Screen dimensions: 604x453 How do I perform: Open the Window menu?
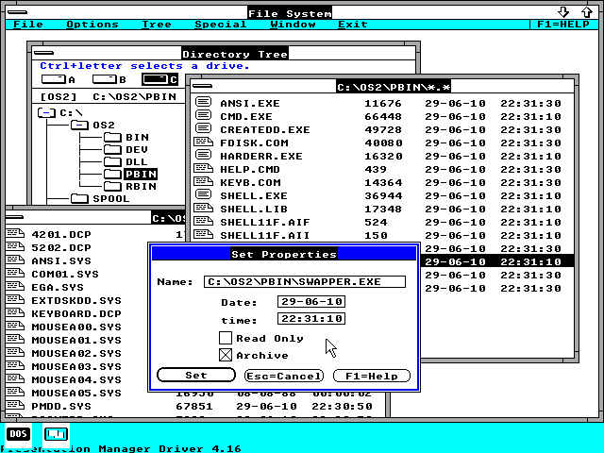tap(293, 25)
